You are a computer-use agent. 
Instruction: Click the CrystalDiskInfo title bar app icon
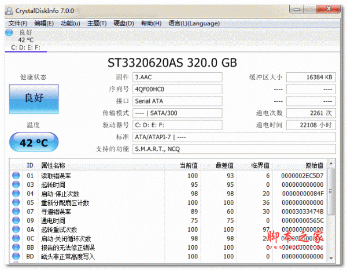pos(9,10)
